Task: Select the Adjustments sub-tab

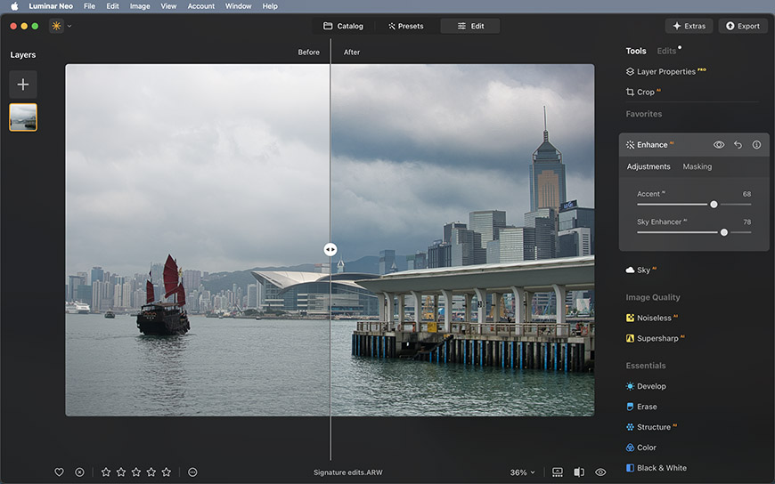Action: (649, 166)
